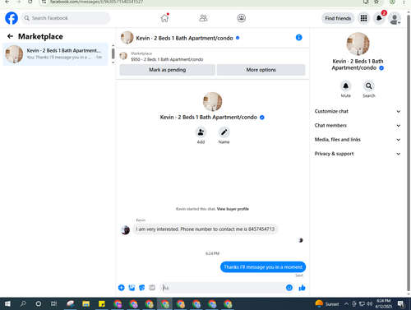The height and width of the screenshot is (310, 411).
Task: Open Cortana circle in the taskbar
Action: [x=39, y=303]
